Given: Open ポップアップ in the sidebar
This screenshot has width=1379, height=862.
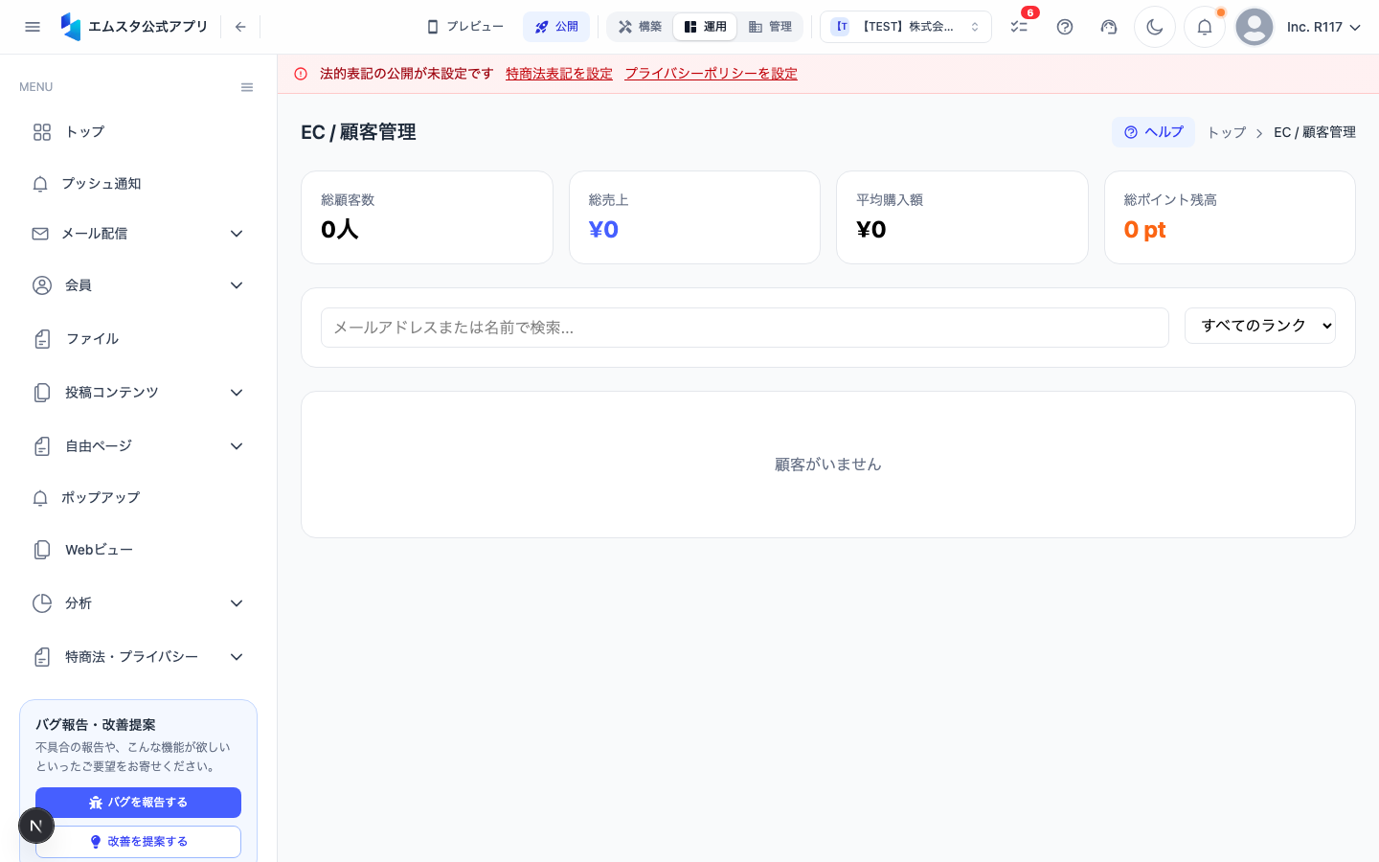Looking at the screenshot, I should pos(138,497).
